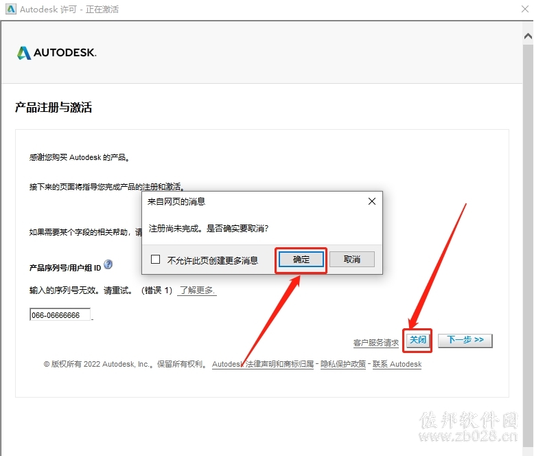This screenshot has width=534, height=456.
Task: Open the 客户服务请求 link
Action: click(x=376, y=343)
